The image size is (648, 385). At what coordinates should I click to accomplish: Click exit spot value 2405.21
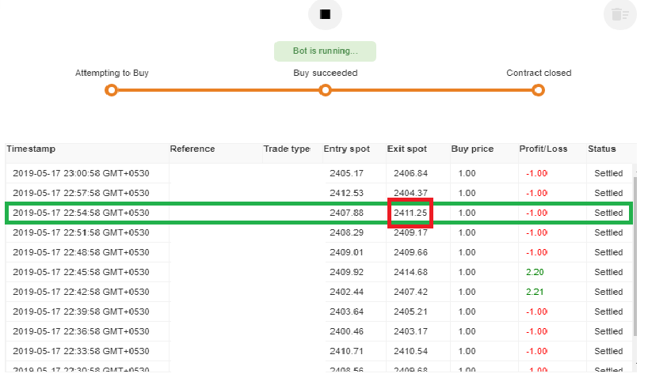(x=410, y=311)
